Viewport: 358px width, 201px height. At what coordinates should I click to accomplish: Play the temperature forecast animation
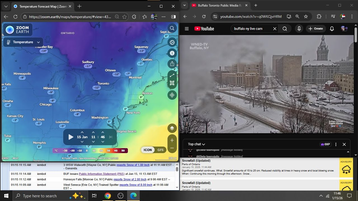(x=71, y=137)
